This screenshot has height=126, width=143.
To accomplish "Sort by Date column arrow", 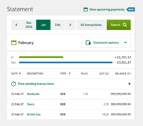I will (20, 73).
